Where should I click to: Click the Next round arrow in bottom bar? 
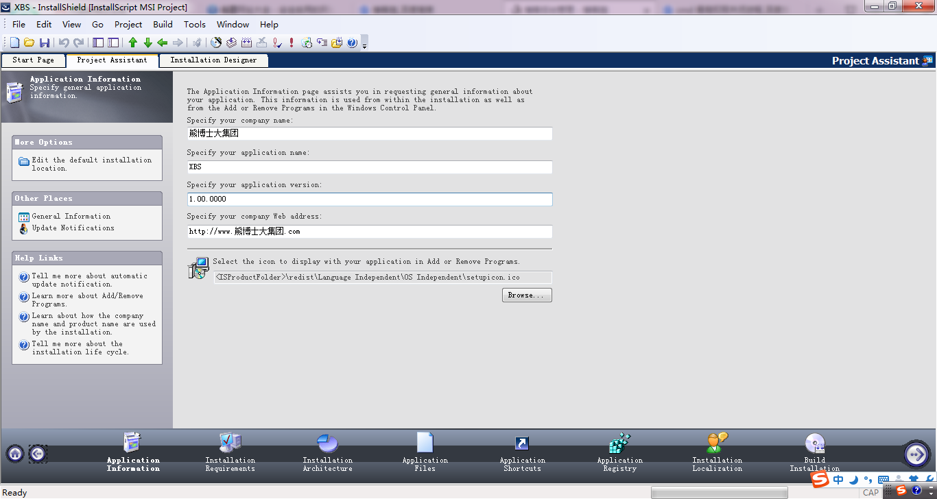point(916,454)
